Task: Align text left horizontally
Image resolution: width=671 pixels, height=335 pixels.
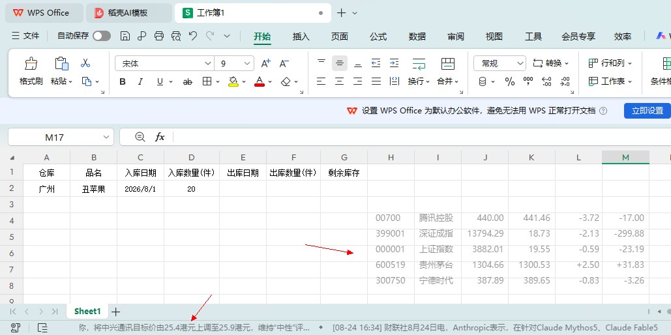Action: click(321, 81)
